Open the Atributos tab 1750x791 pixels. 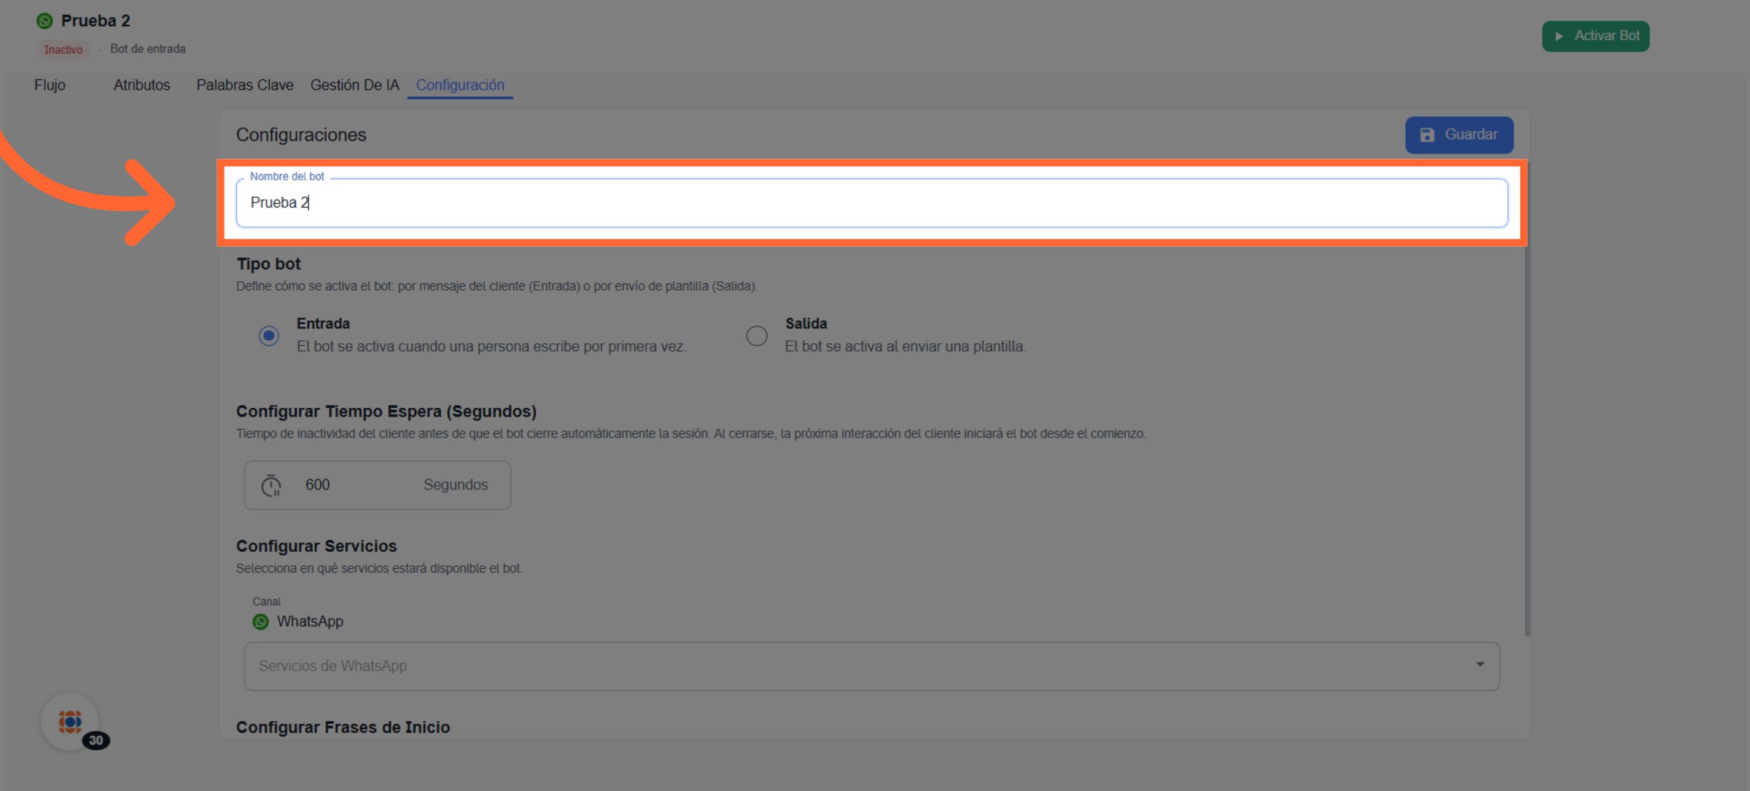pos(141,85)
